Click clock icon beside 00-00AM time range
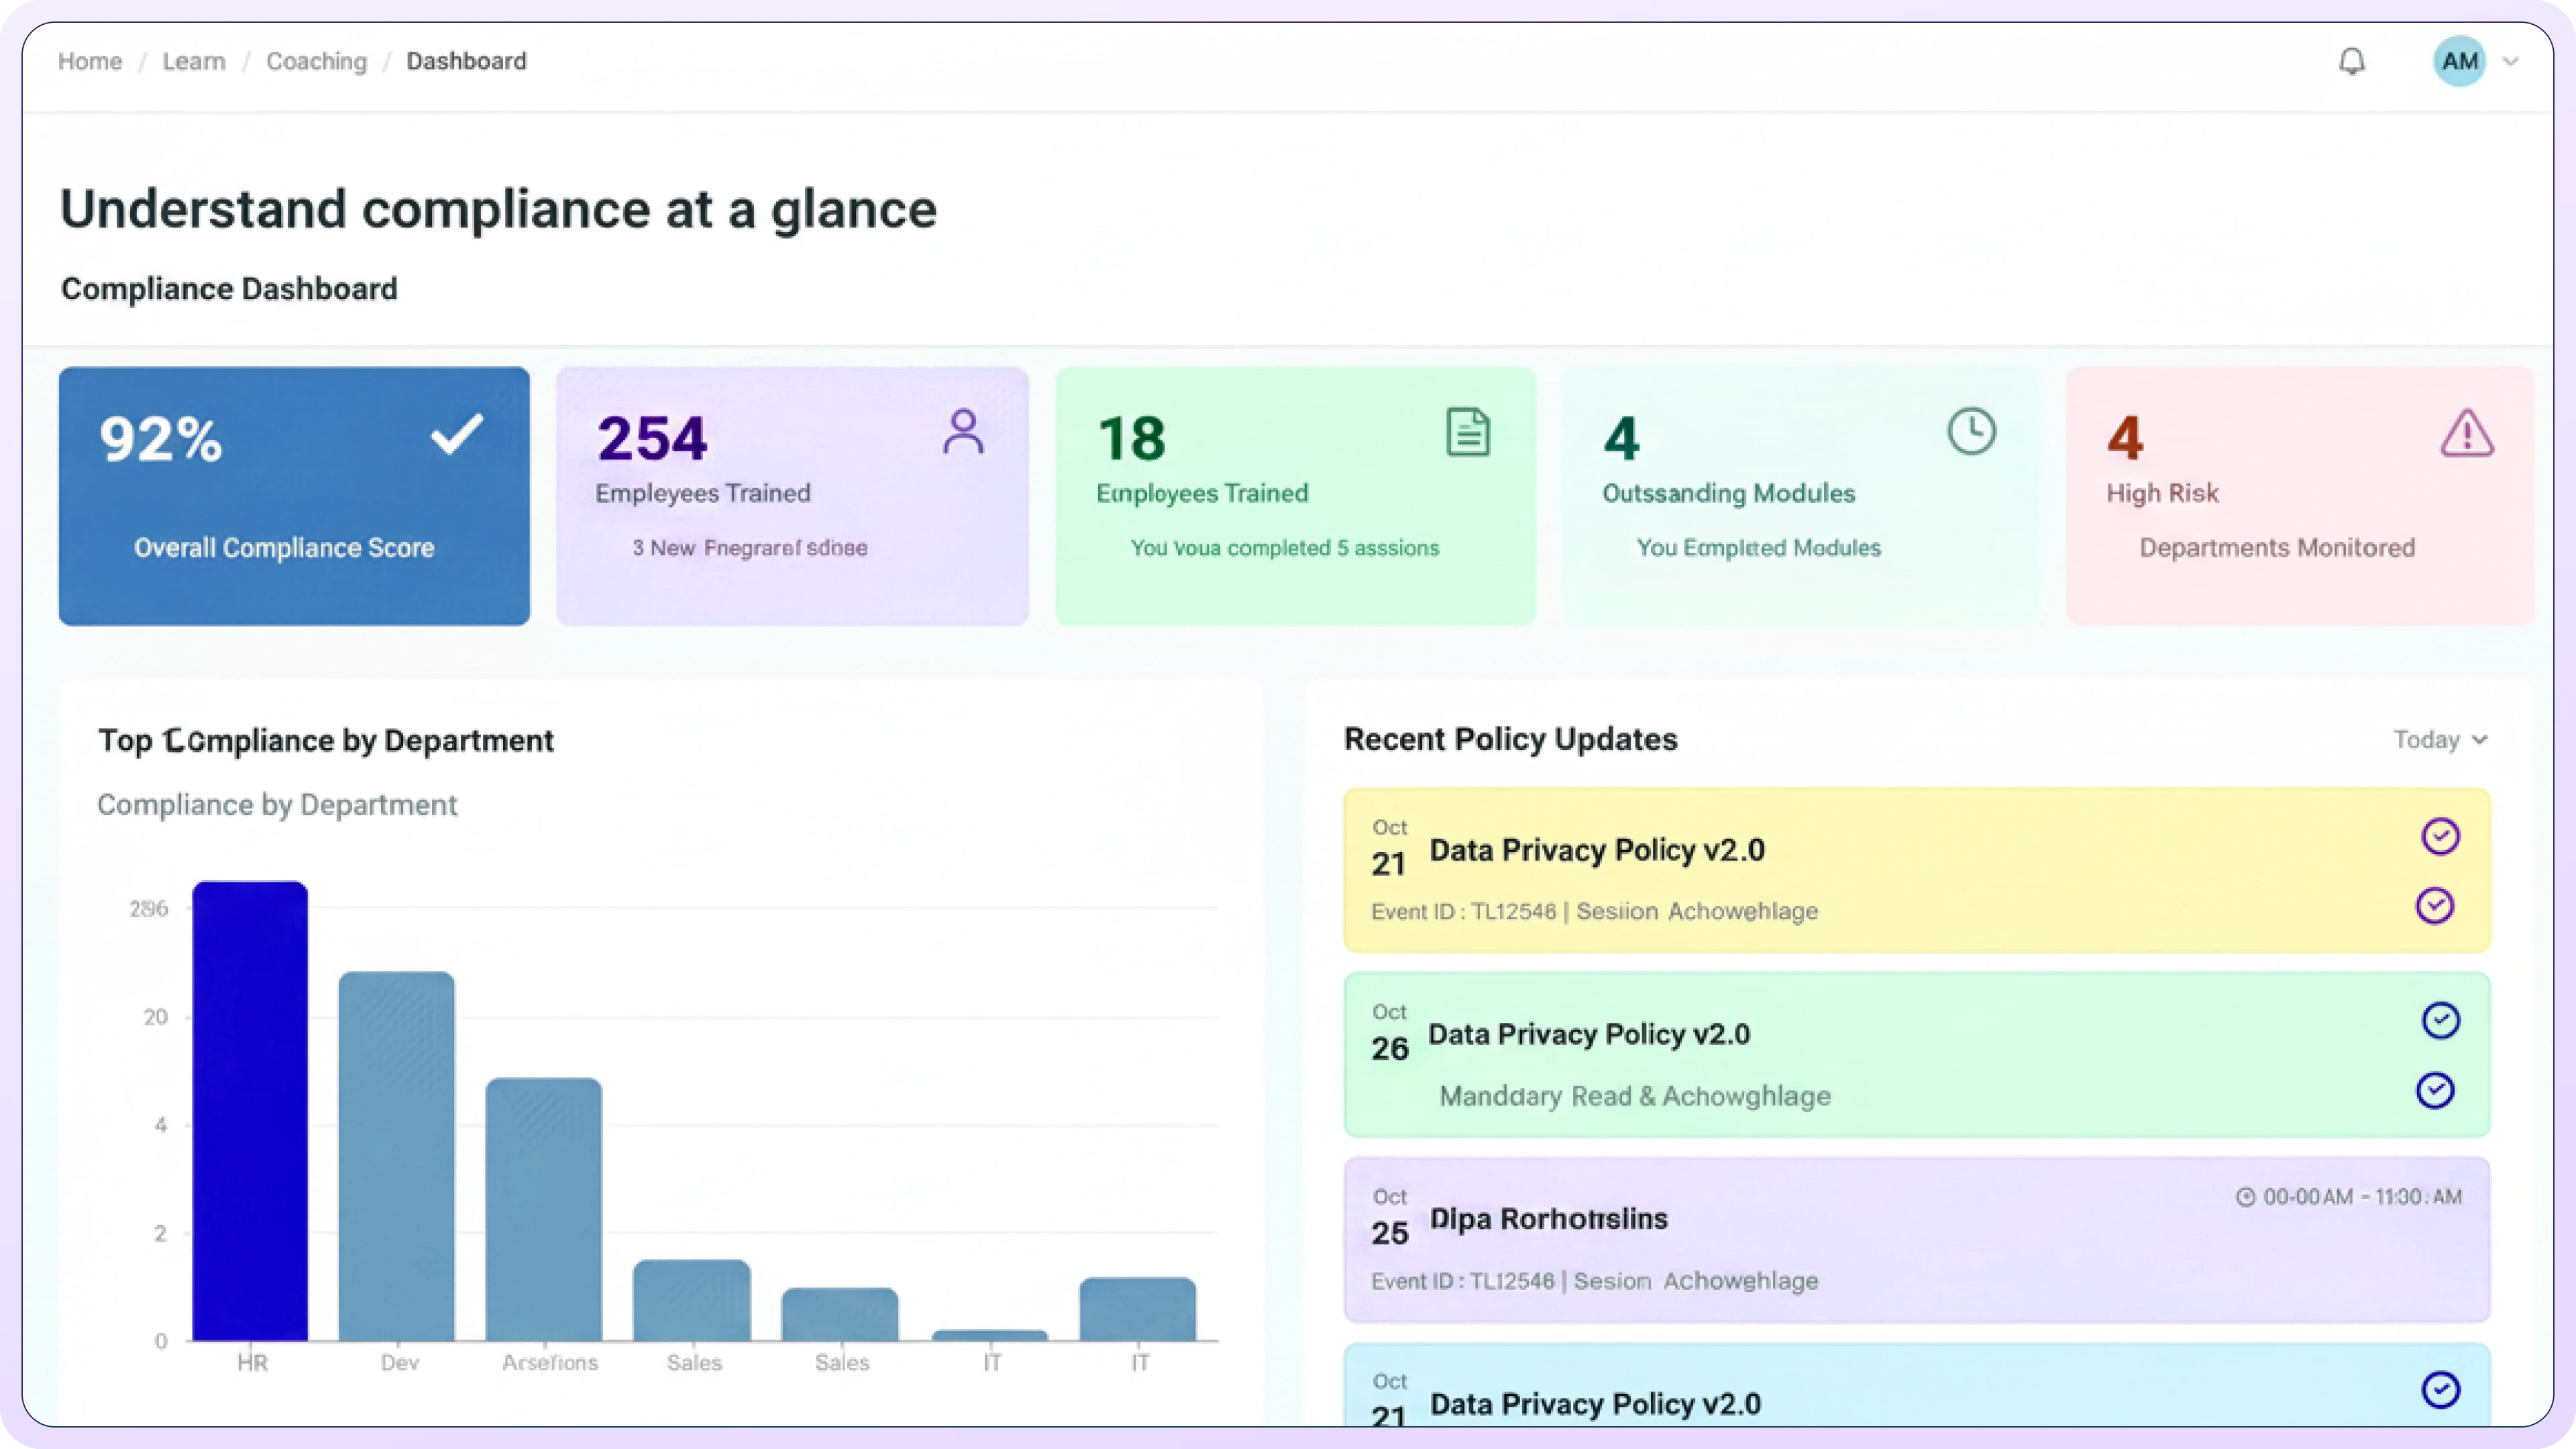Image resolution: width=2576 pixels, height=1449 pixels. (x=2245, y=1197)
